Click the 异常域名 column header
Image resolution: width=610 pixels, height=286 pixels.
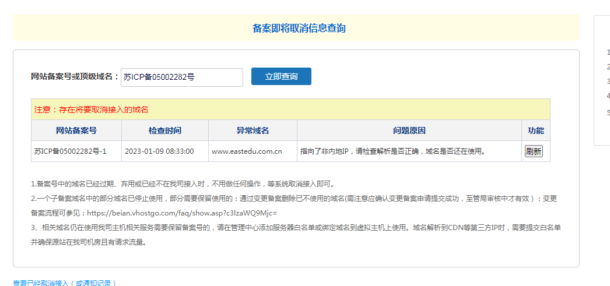[x=253, y=130]
